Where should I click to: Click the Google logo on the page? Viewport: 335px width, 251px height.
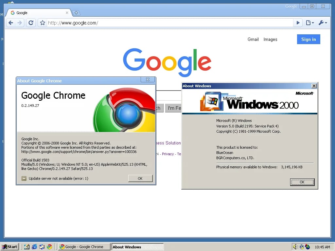click(x=167, y=62)
